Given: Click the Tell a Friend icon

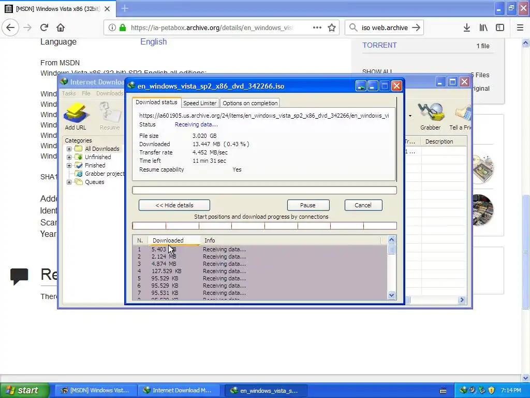Looking at the screenshot, I should tap(460, 116).
